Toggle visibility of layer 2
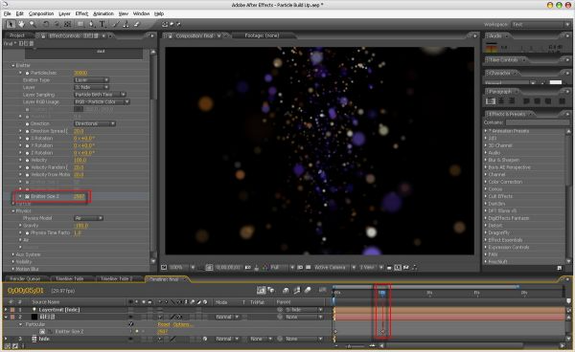 [131, 317]
